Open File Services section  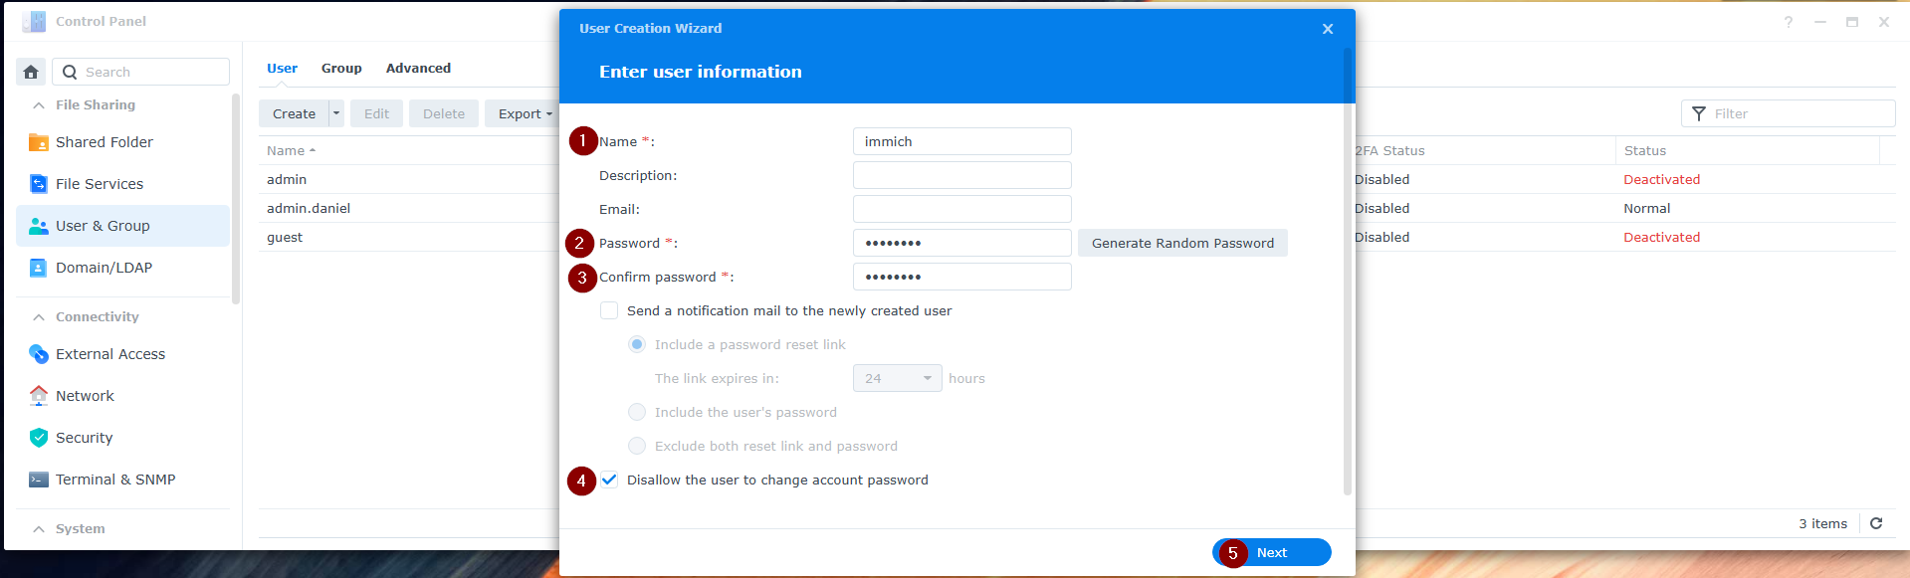[99, 184]
